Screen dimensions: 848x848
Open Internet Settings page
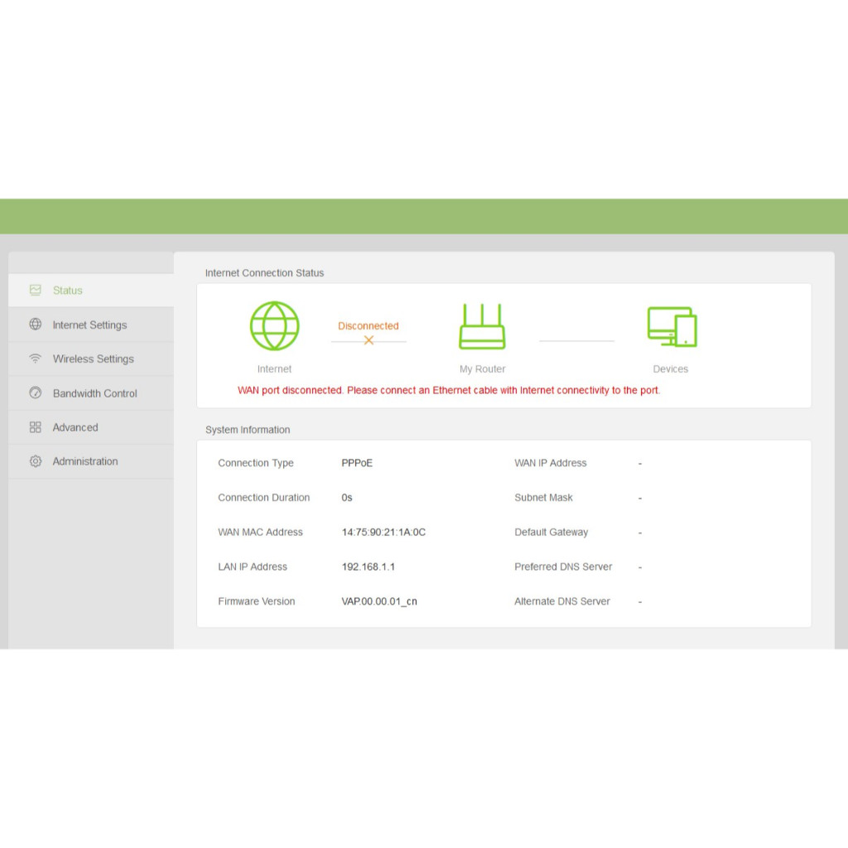[x=89, y=325]
